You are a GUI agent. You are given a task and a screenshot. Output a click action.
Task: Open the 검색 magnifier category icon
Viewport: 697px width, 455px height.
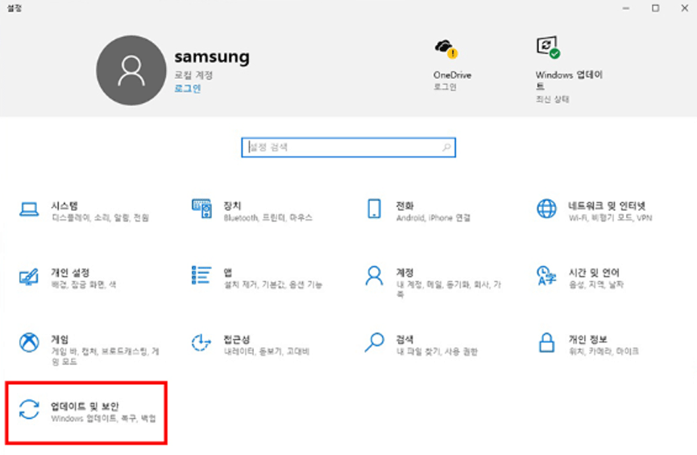(x=374, y=342)
